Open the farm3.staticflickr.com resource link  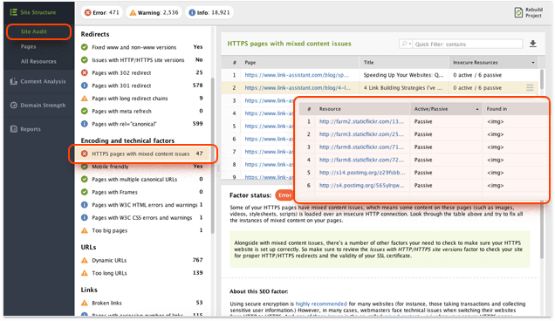(361, 134)
